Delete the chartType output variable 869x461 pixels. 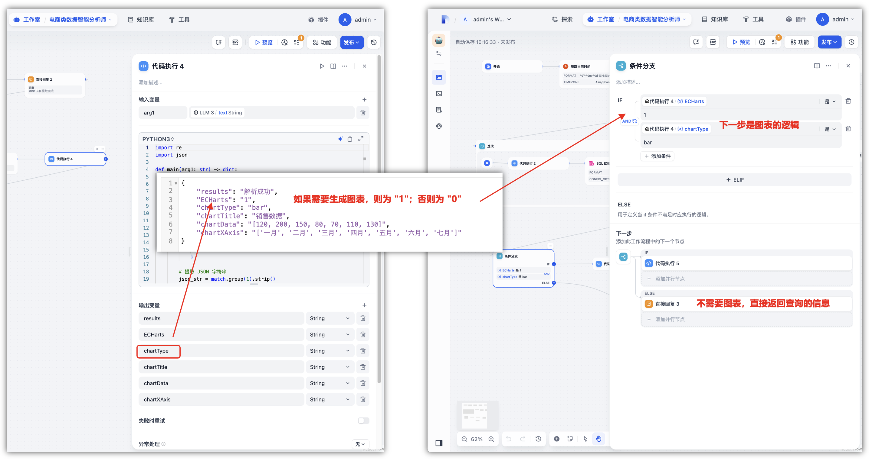[x=363, y=350]
